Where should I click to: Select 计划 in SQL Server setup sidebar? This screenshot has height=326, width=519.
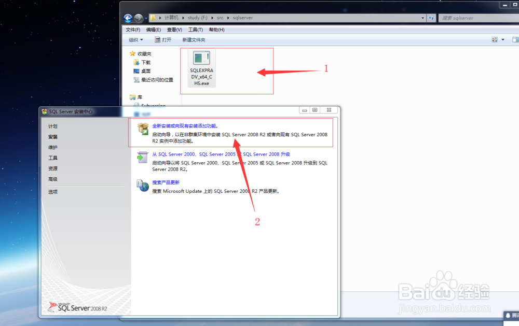point(52,126)
